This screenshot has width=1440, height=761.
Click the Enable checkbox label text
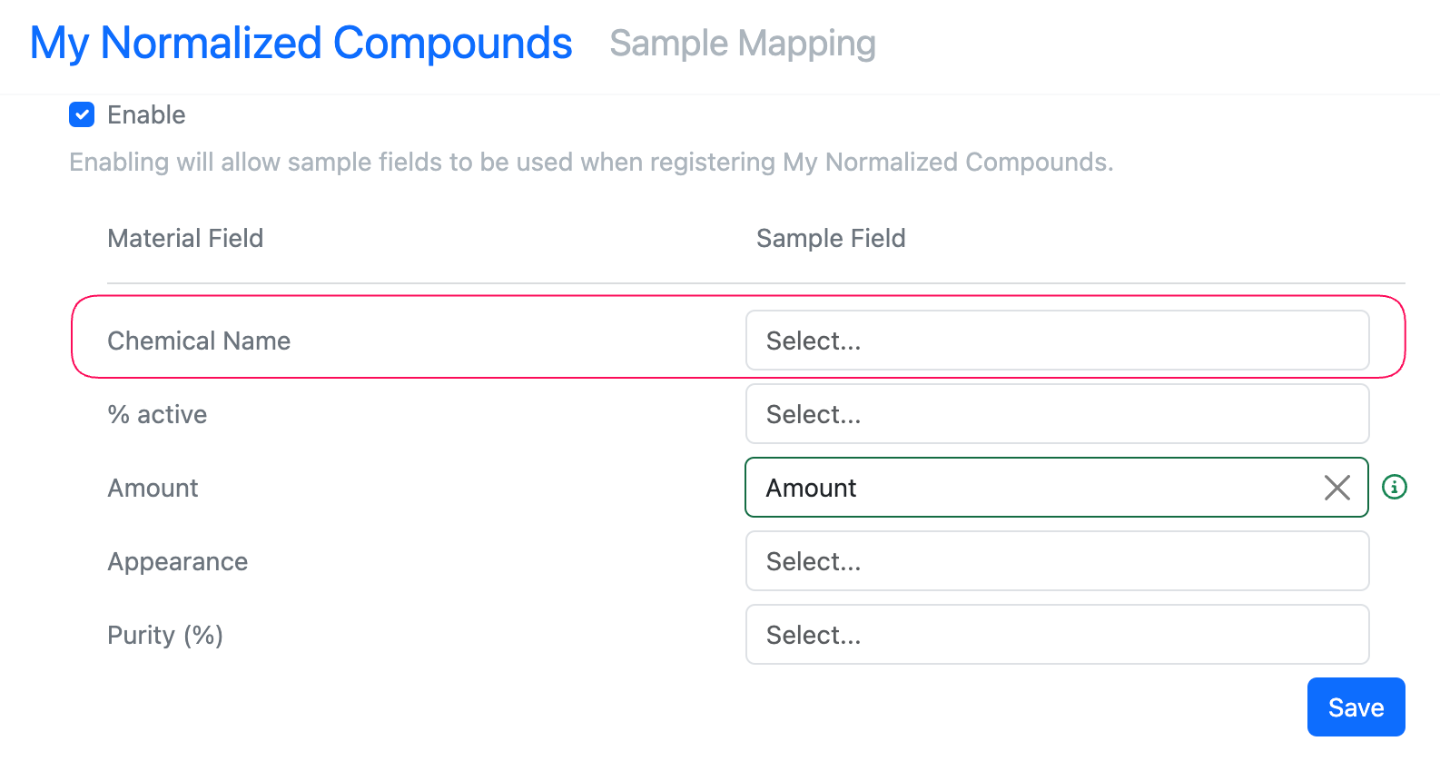pyautogui.click(x=146, y=115)
